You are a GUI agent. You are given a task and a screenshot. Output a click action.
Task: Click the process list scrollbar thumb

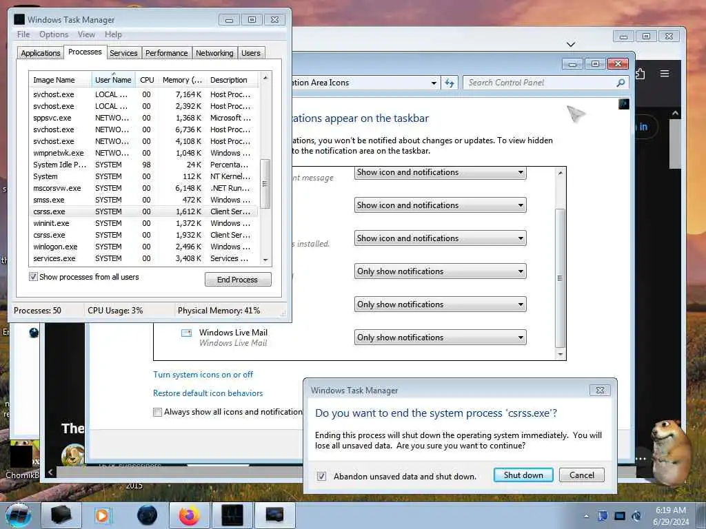(265, 183)
